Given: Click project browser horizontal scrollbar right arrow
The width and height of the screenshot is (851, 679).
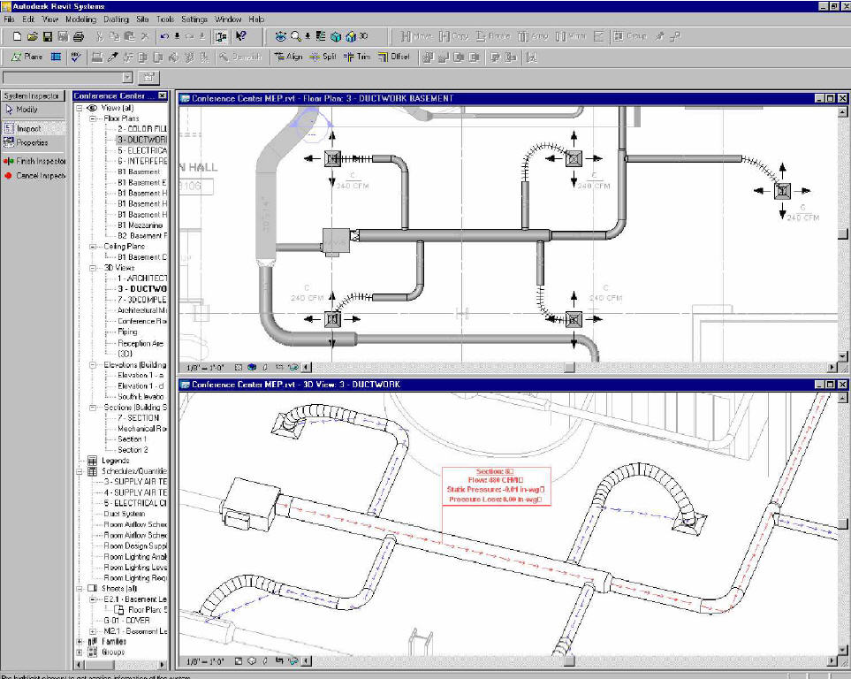Looking at the screenshot, I should [x=162, y=664].
